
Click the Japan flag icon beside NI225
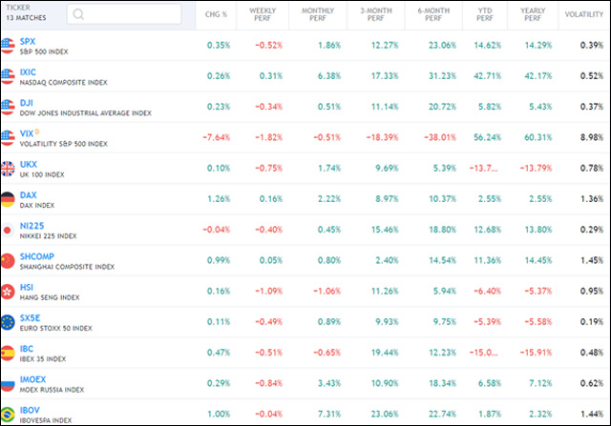pos(8,230)
